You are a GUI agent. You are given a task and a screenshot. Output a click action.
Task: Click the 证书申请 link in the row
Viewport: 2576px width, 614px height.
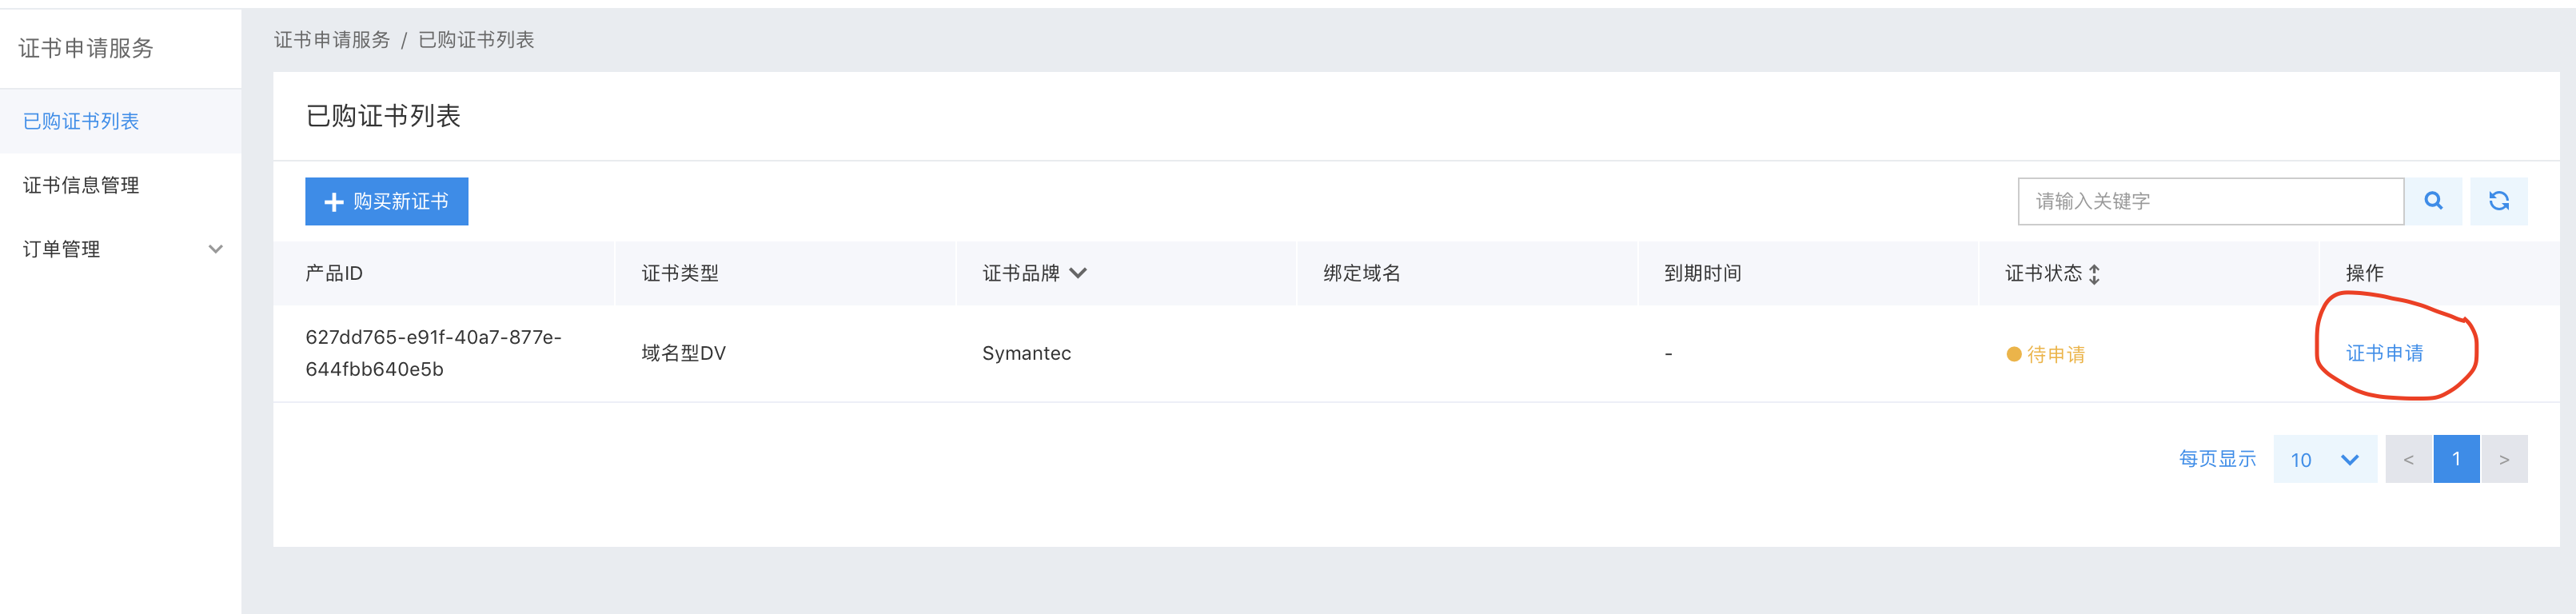(2384, 353)
